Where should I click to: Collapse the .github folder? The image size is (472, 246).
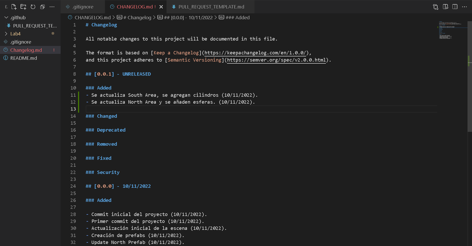point(6,17)
